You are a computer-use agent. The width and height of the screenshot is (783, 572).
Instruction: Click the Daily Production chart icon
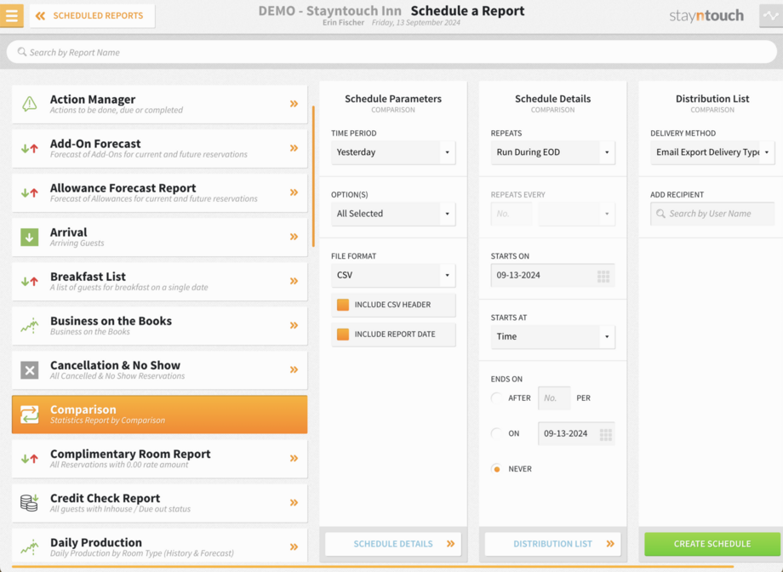tap(30, 547)
